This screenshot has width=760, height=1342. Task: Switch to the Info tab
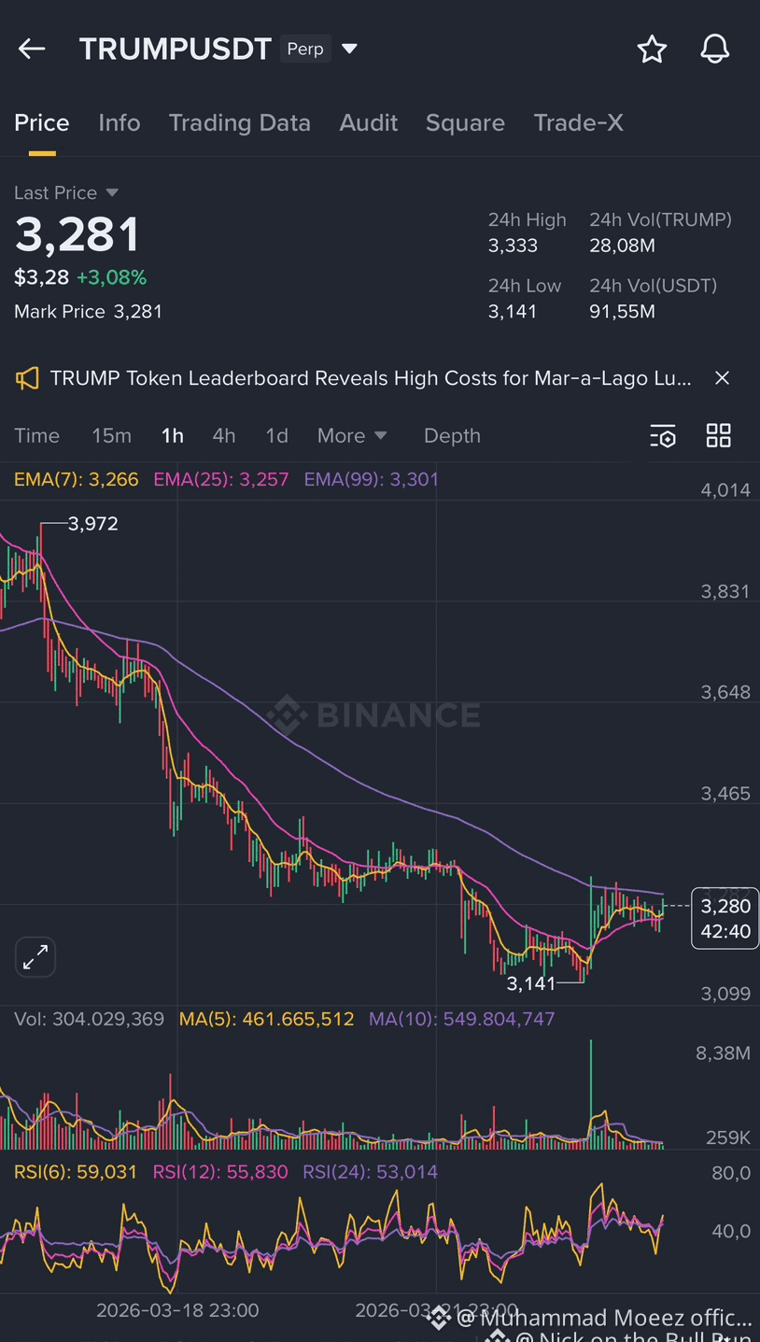(x=120, y=123)
